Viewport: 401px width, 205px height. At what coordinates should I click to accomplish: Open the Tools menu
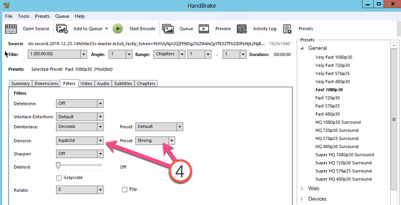click(24, 16)
